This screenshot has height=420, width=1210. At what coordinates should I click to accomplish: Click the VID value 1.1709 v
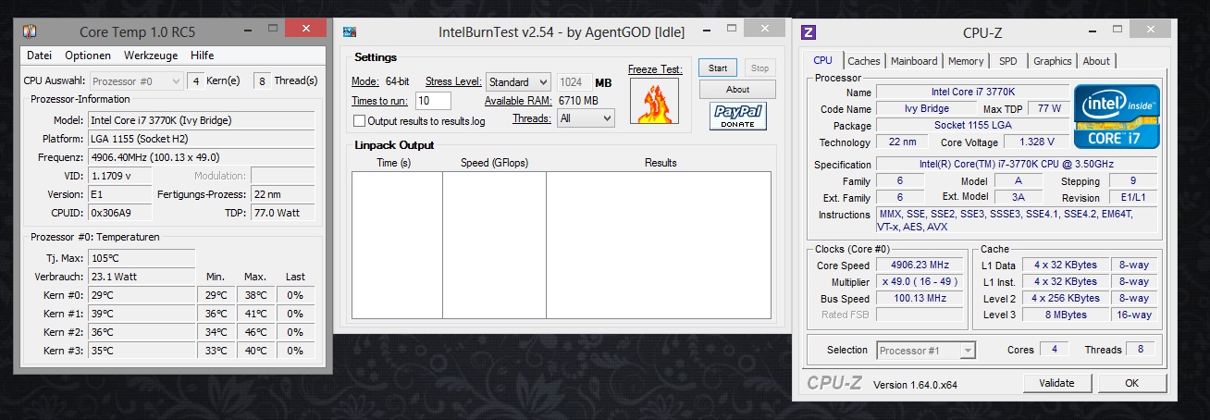[119, 176]
